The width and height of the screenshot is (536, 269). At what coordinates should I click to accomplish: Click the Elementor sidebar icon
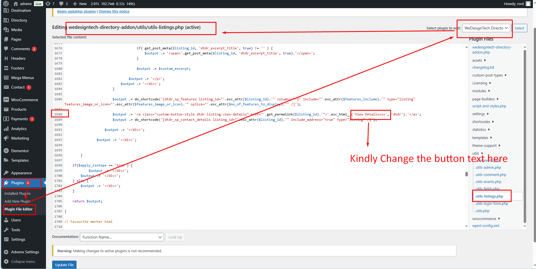pyautogui.click(x=6, y=151)
